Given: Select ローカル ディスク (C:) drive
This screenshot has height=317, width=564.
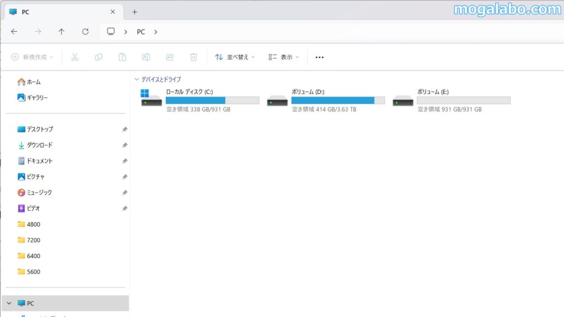Looking at the screenshot, I should 199,100.
